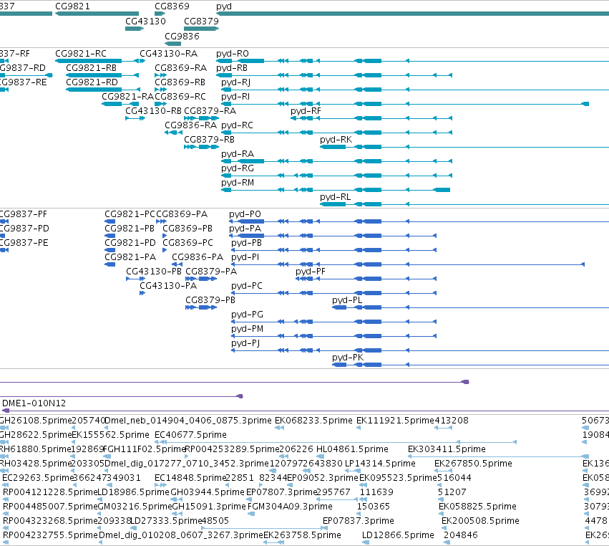Click transcript CG8369-RA label
609x546 pixels.
[180, 67]
